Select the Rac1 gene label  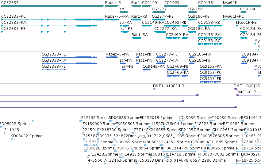[136, 3]
